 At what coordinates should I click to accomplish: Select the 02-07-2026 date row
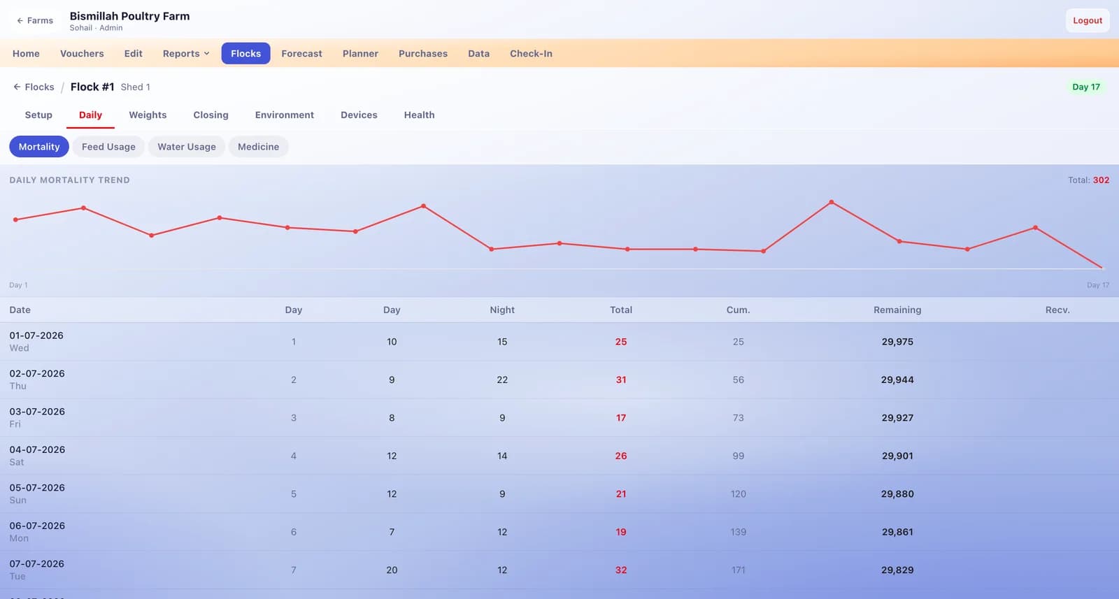(x=559, y=380)
